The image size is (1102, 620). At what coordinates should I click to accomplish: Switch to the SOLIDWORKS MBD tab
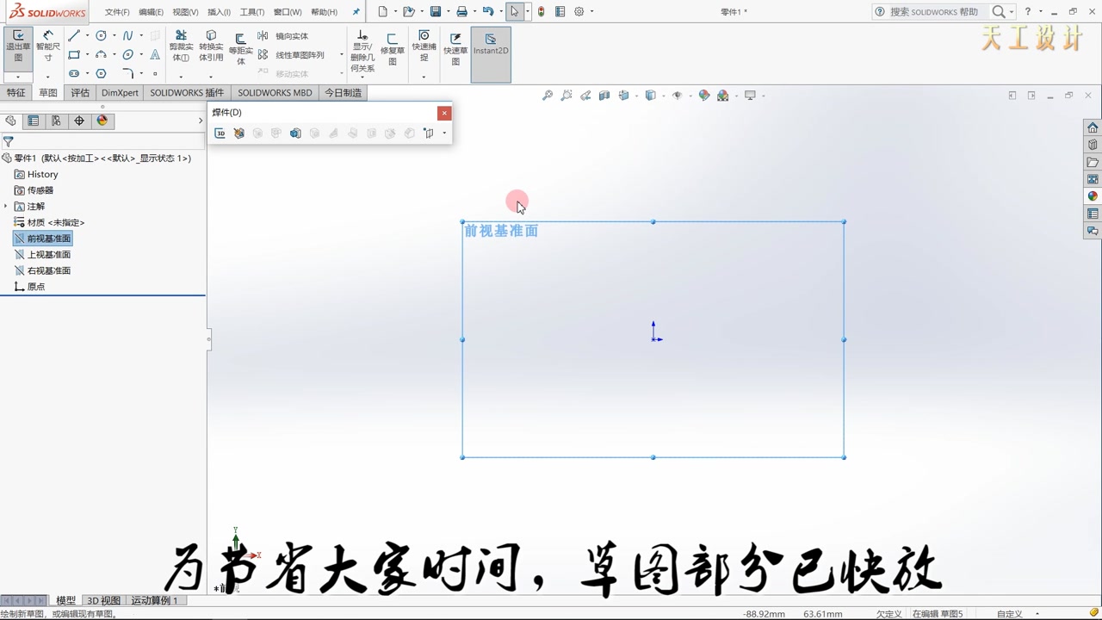(275, 92)
